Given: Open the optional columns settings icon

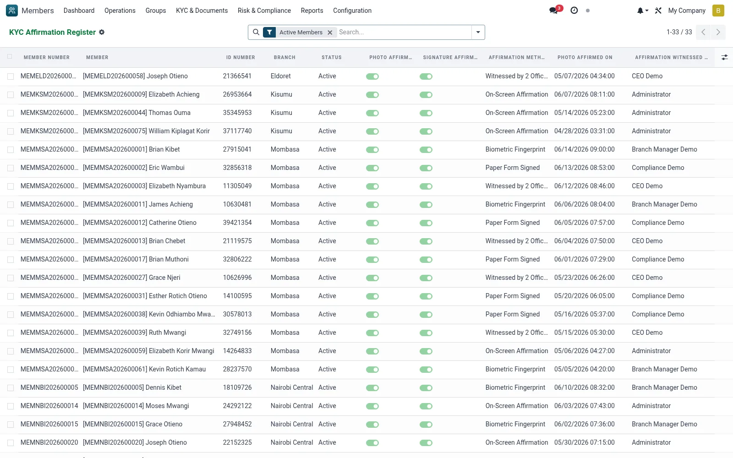Looking at the screenshot, I should click(724, 57).
